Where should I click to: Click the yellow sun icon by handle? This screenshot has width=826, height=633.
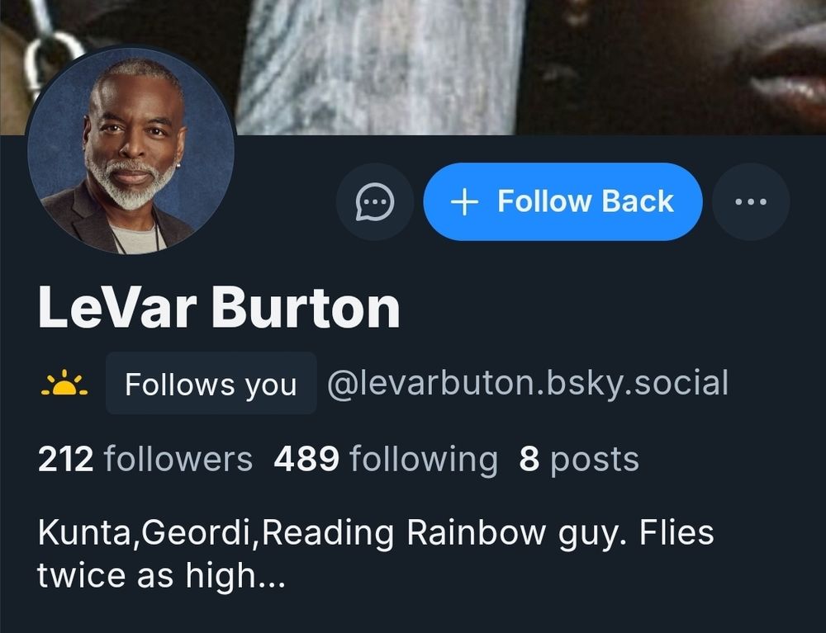coord(64,384)
